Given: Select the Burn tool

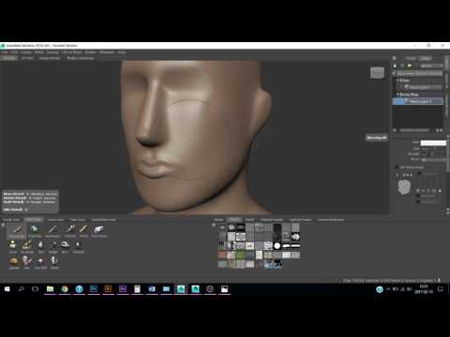Looking at the screenshot, I should (x=65, y=246).
